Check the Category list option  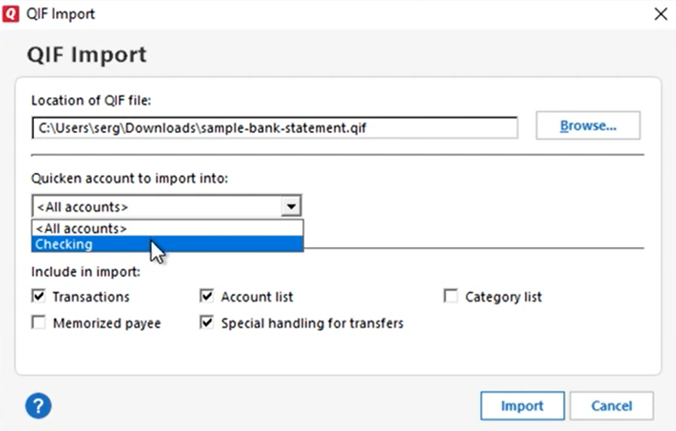click(x=451, y=296)
